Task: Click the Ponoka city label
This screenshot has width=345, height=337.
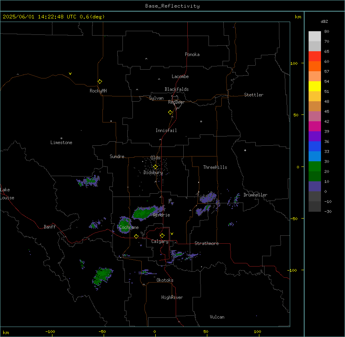Action: coord(192,54)
